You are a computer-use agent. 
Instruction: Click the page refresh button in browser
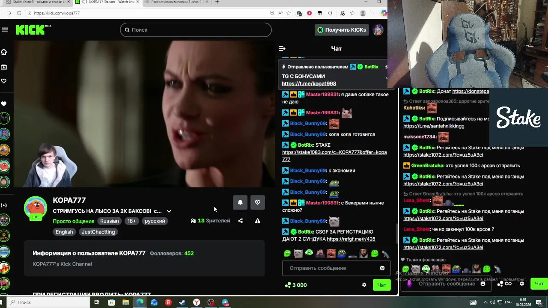click(19, 13)
